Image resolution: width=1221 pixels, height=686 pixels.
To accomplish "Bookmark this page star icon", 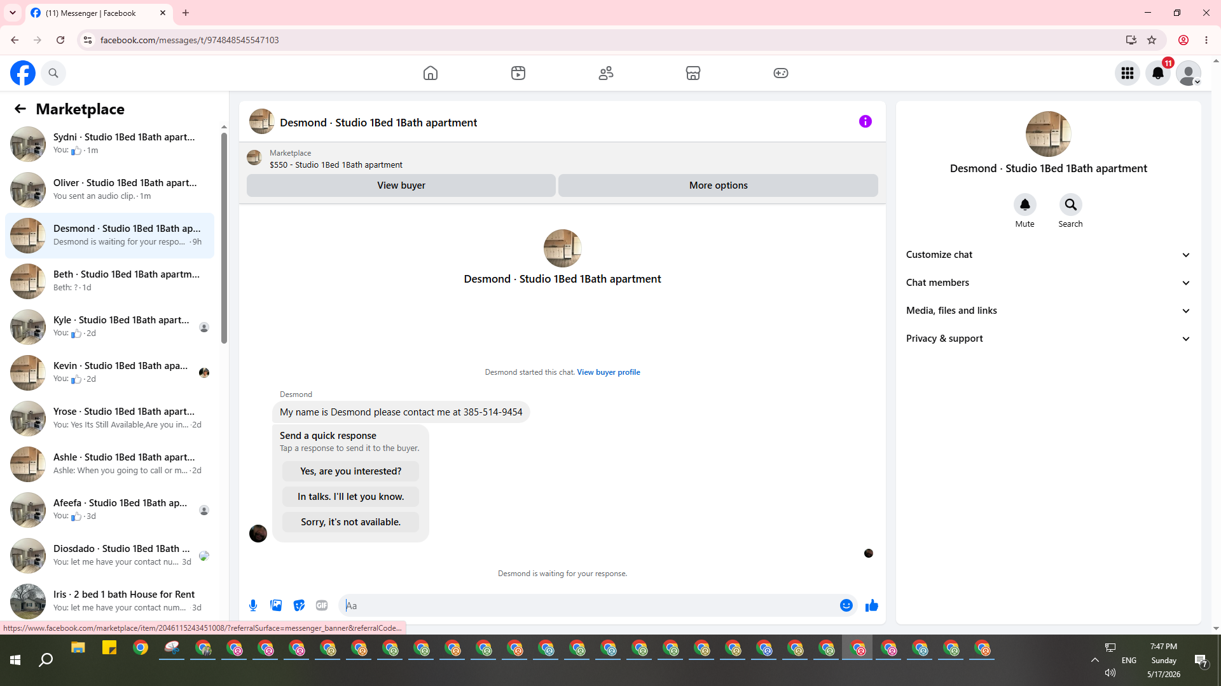I will click(x=1152, y=40).
